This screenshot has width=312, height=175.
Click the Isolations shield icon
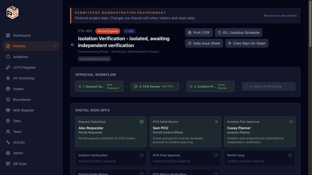click(8, 57)
